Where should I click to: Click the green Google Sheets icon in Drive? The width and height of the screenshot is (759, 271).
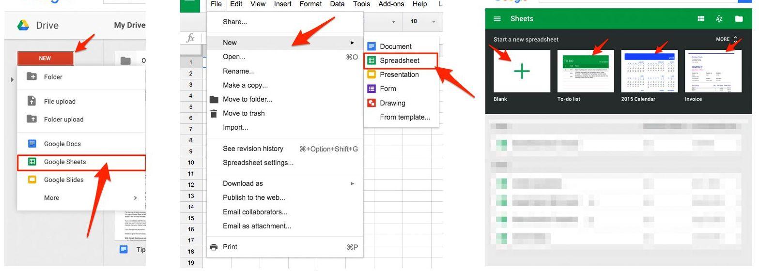(32, 162)
